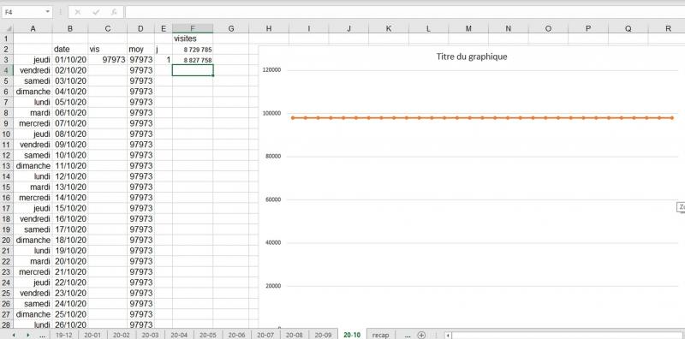685x339 pixels.
Task: Select cell C3 containing 97973
Action: click(108, 60)
